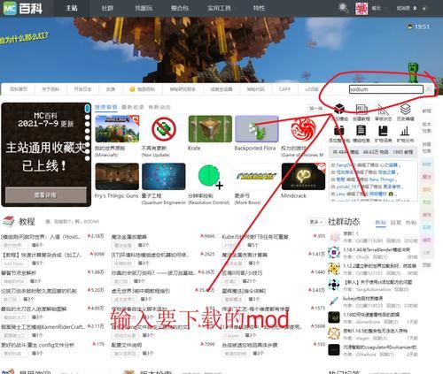
Task: Open the 特性 top navigation item
Action: 259,8
